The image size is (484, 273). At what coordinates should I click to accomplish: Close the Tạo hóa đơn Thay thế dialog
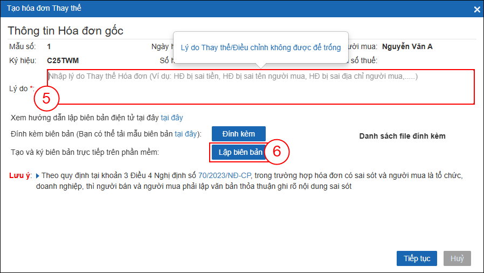[476, 9]
